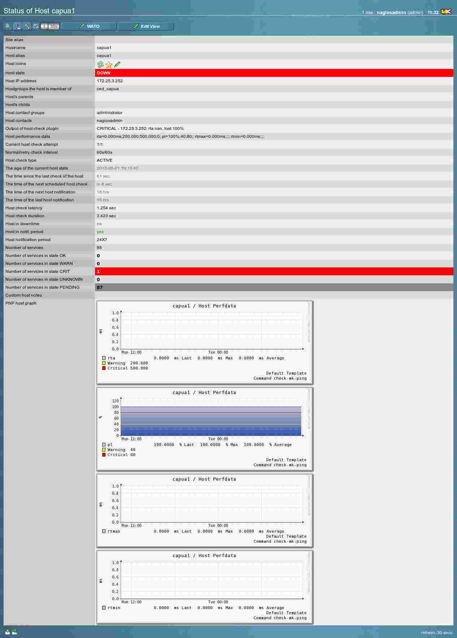Click the green reschedule check arrows icon

[100, 65]
